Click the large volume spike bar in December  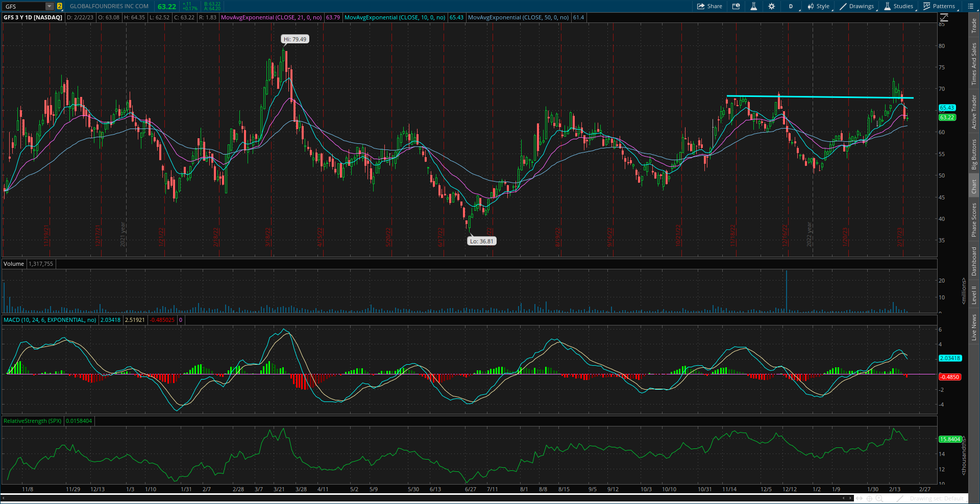(787, 291)
